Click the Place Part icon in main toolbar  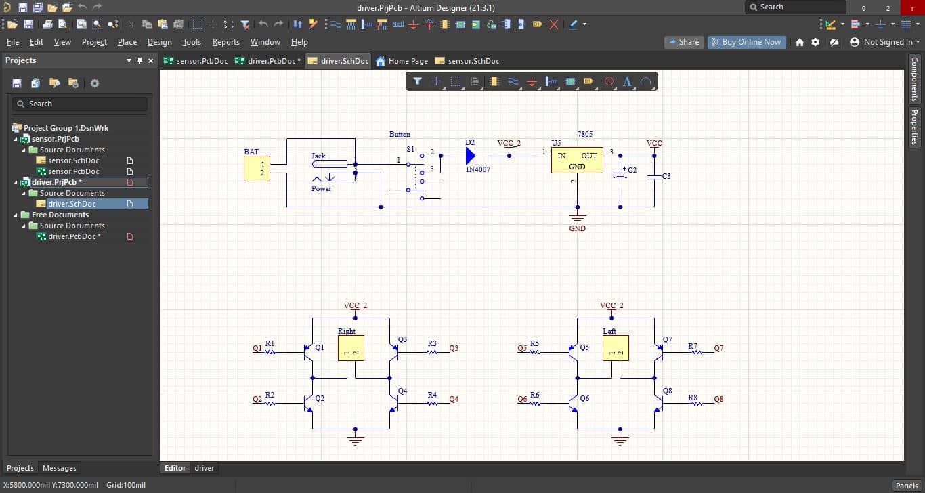(x=445, y=24)
